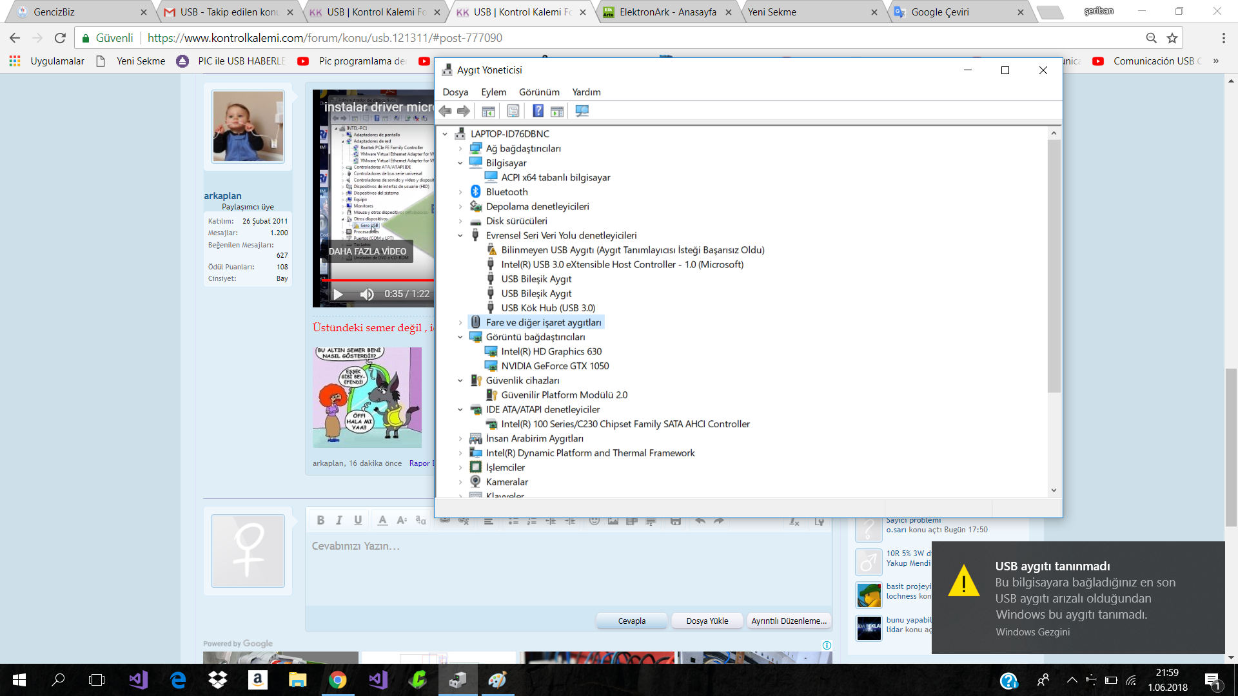1238x696 pixels.
Task: Switch to the ElektronArk - Anasayfa tab
Action: point(668,12)
